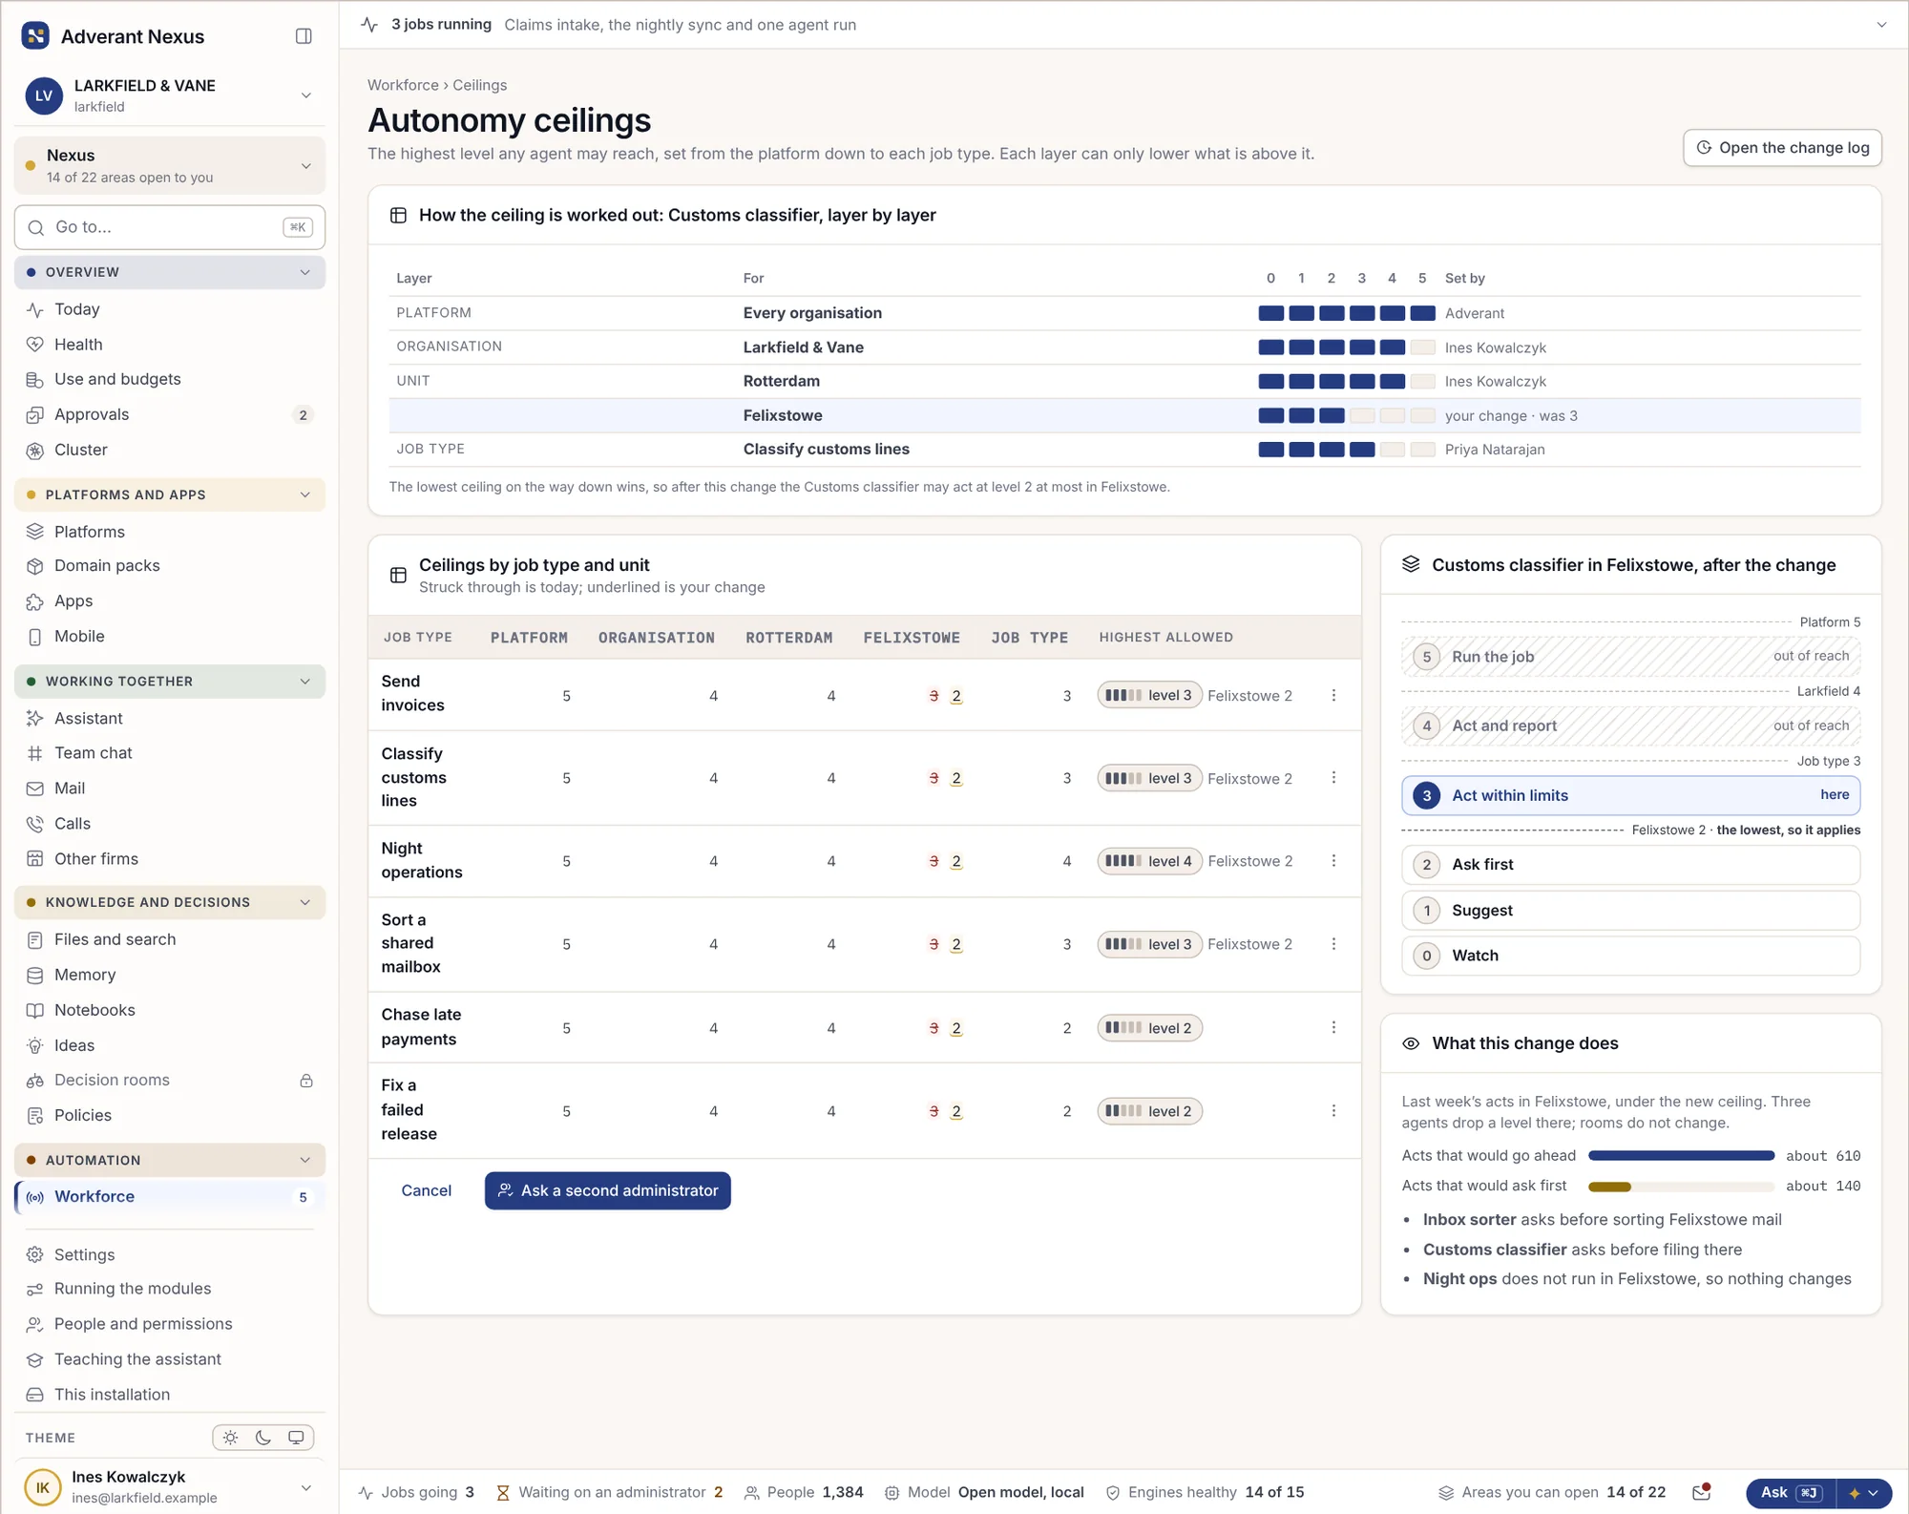Click the Mobile phone icon
This screenshot has height=1514, width=1909.
pyautogui.click(x=35, y=637)
